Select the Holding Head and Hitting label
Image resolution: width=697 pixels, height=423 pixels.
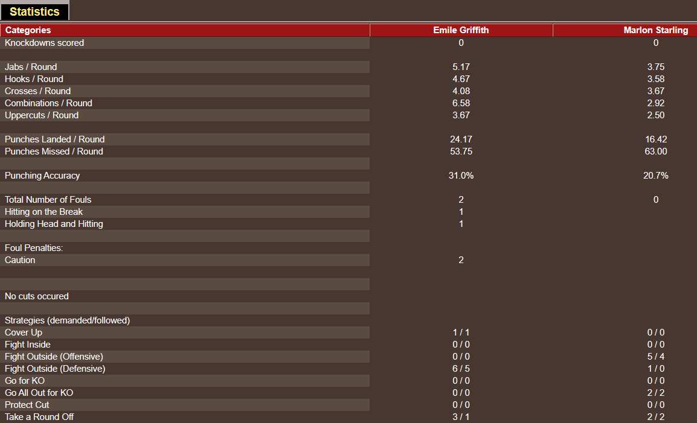pyautogui.click(x=54, y=224)
